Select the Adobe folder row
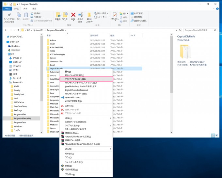This screenshot has height=178, width=222. pos(94,40)
